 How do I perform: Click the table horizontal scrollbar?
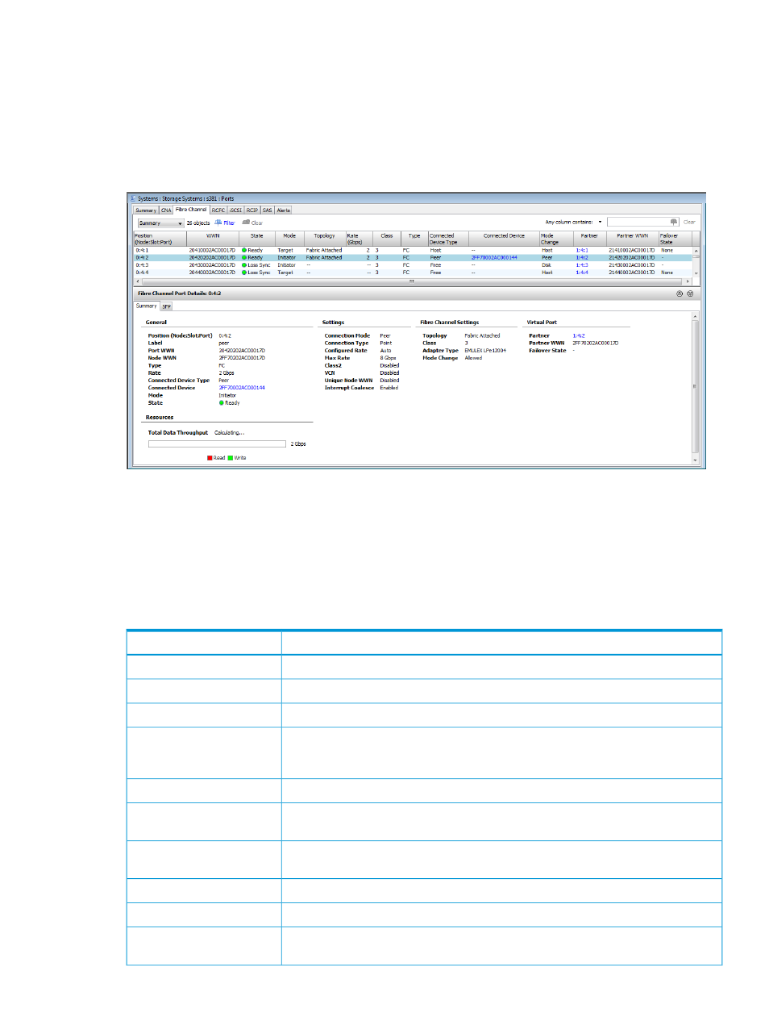[413, 281]
